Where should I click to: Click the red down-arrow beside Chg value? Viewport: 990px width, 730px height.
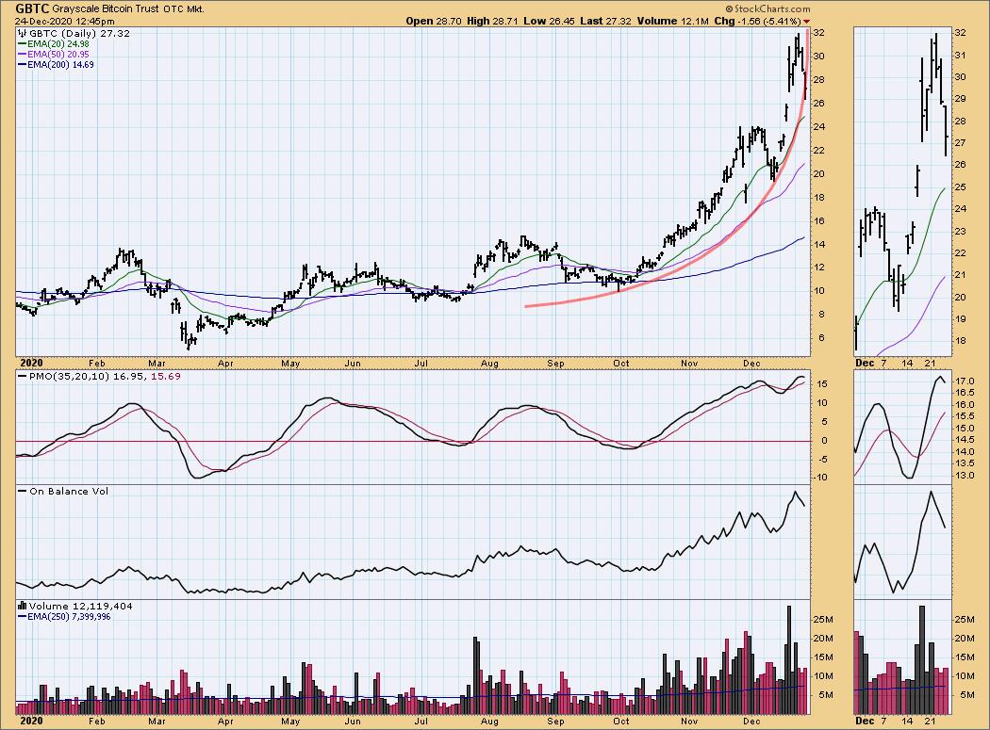coord(806,22)
